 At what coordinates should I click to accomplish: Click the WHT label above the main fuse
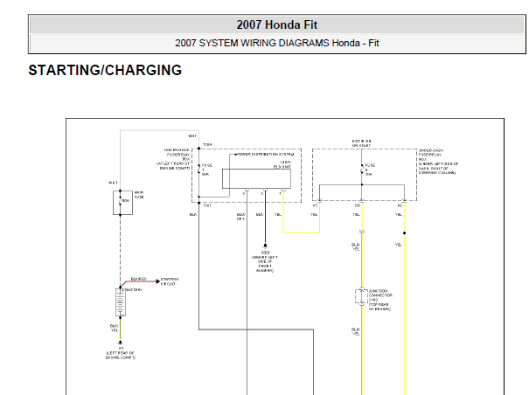113,183
